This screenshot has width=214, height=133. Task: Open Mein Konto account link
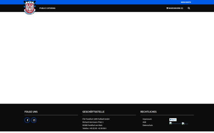click(186, 2)
